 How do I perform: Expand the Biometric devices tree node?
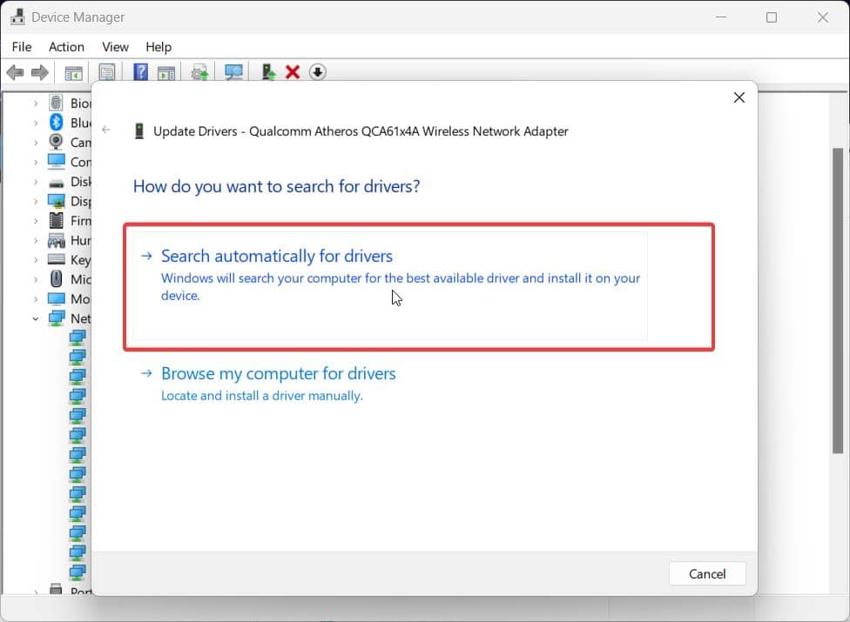(36, 103)
